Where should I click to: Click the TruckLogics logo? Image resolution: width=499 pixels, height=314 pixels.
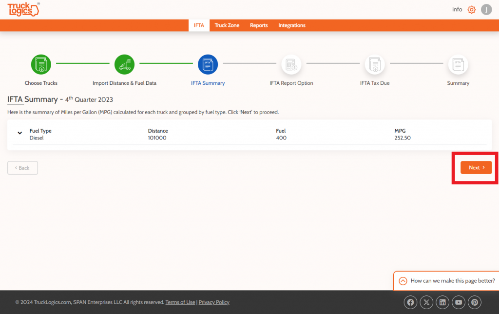point(23,9)
